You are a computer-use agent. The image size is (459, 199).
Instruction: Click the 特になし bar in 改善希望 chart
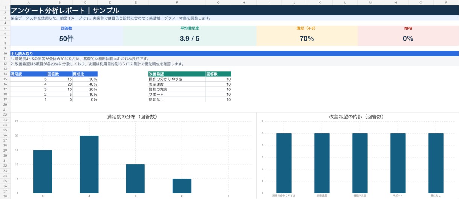436,163
